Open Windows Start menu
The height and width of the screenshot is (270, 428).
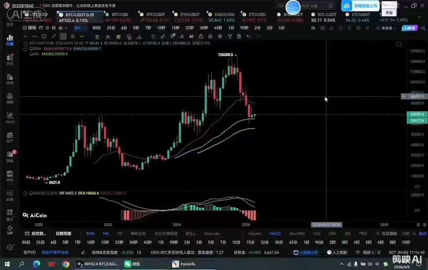7,264
